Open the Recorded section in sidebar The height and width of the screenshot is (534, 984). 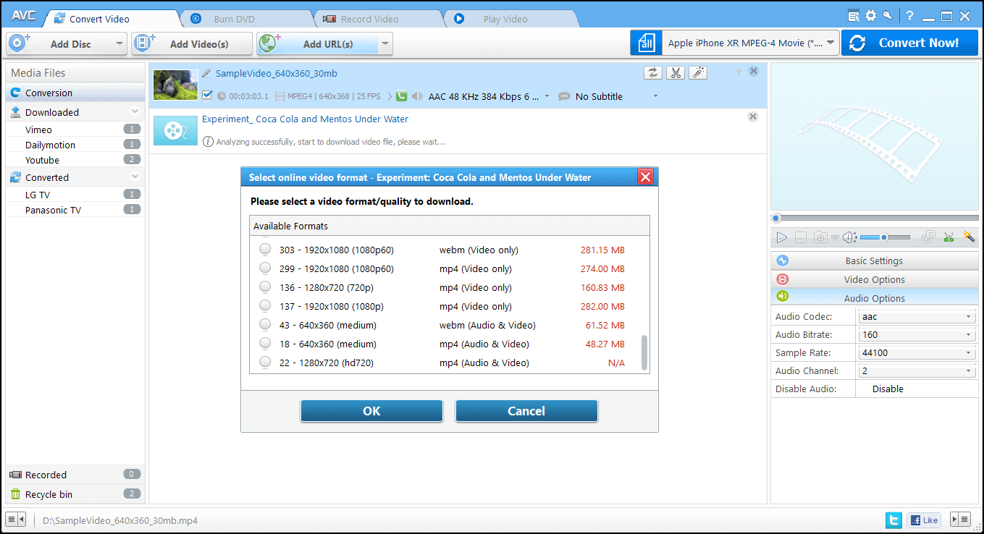pos(75,475)
